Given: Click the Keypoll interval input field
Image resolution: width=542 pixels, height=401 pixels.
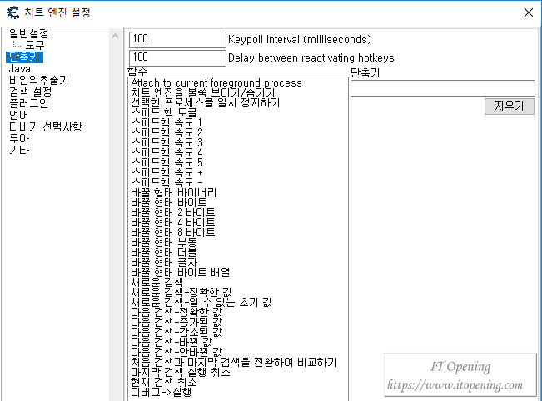Looking at the screenshot, I should pyautogui.click(x=177, y=39).
